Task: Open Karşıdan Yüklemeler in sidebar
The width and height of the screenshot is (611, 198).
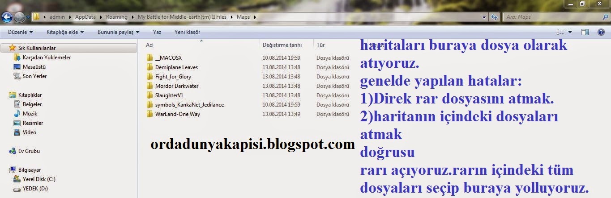Action: click(47, 58)
